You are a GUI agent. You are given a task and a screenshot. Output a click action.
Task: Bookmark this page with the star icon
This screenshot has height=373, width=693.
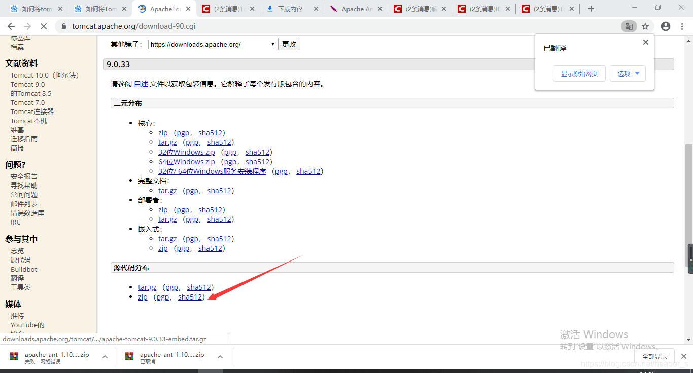pos(645,26)
